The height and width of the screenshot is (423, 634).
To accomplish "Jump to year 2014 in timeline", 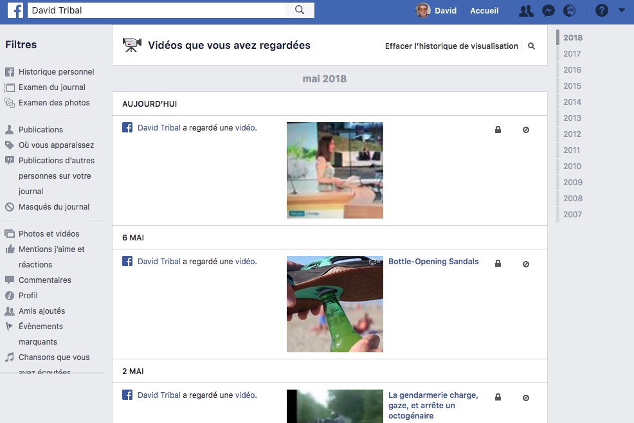I will coord(572,102).
